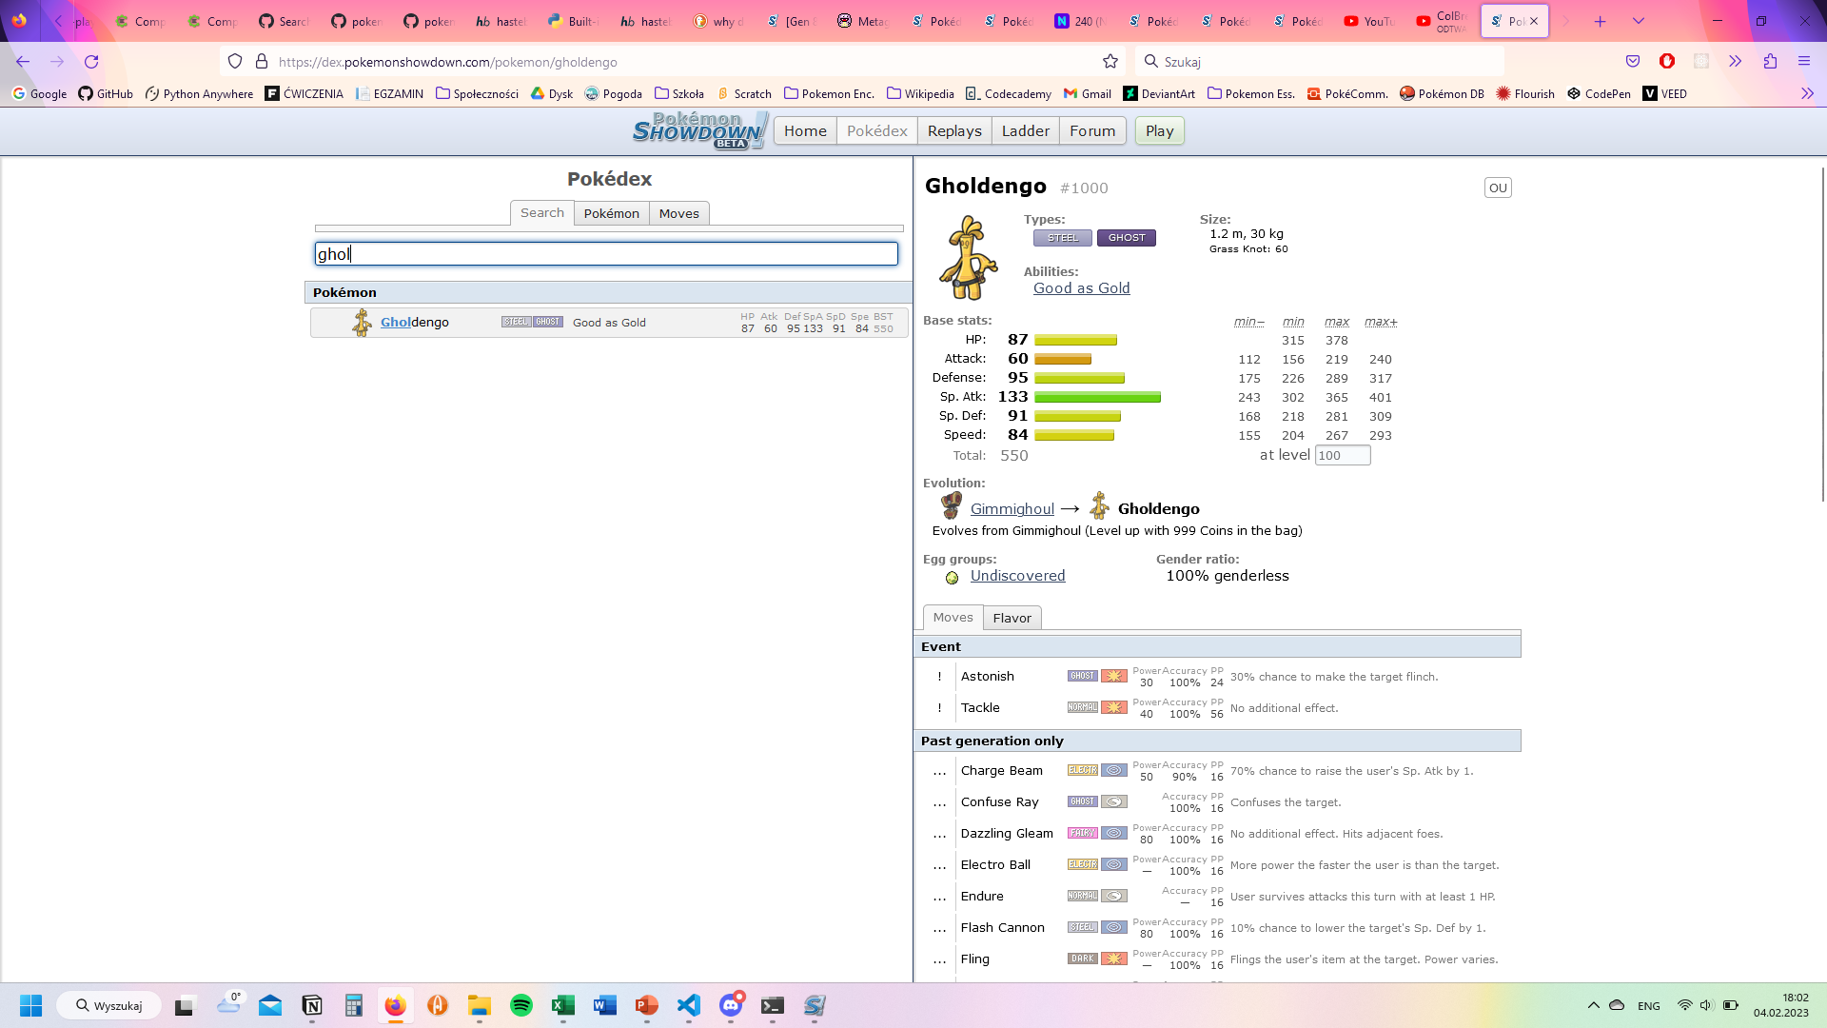Viewport: 1827px width, 1028px height.
Task: Click the Pokémon Showdown logo
Action: [699, 130]
